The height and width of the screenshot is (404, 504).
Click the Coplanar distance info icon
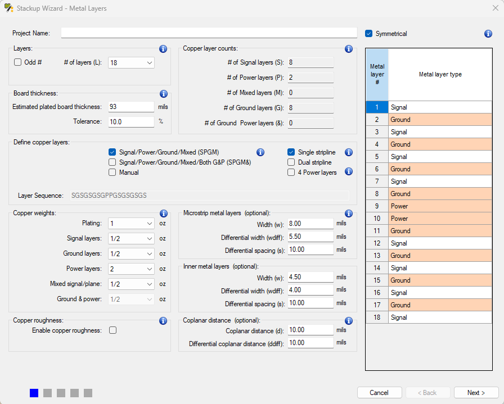[348, 320]
